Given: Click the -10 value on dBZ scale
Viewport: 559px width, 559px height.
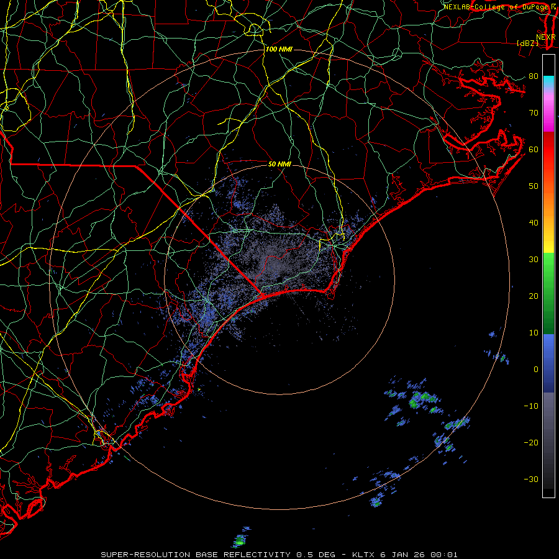Looking at the screenshot, I should coord(531,406).
